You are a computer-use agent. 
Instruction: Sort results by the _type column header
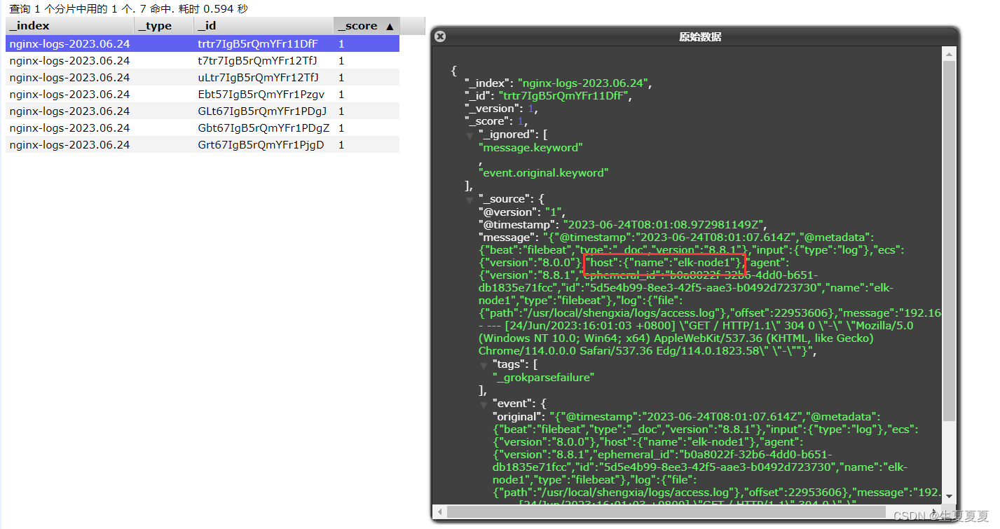pos(164,26)
